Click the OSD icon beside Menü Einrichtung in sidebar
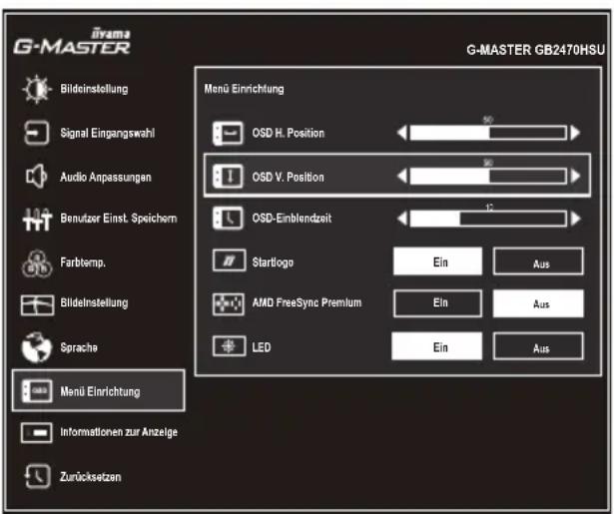614x514 pixels. 37,390
